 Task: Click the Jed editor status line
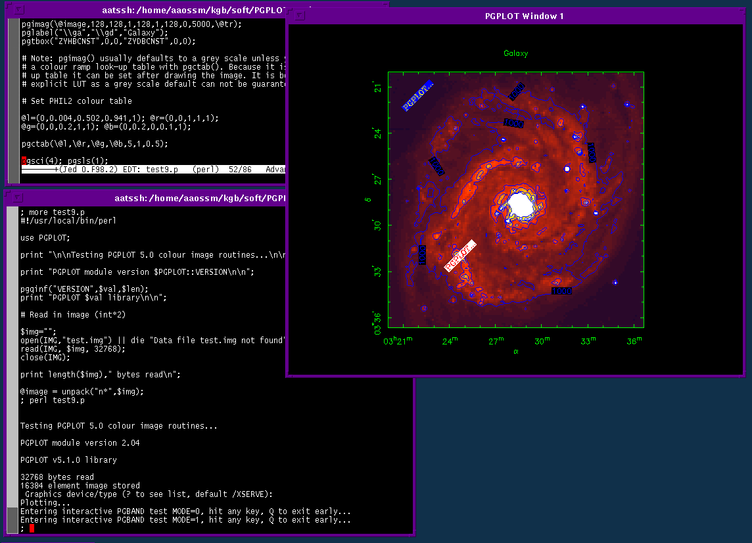pos(151,170)
